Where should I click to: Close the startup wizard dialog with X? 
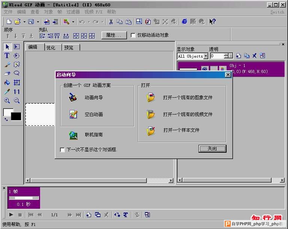(x=228, y=75)
